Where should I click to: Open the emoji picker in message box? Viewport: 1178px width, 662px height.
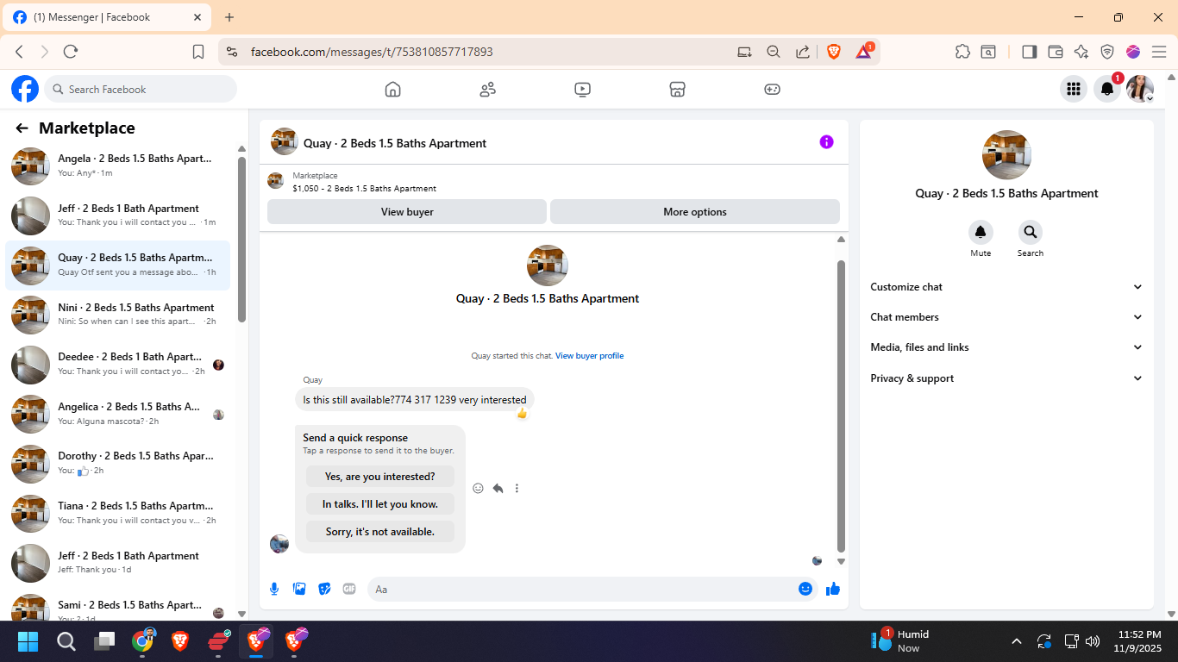805,589
